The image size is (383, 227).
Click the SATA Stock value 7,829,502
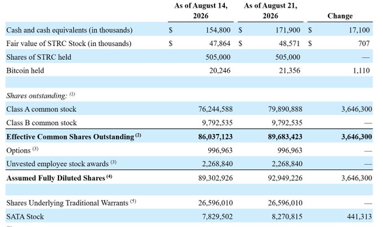[x=217, y=217]
